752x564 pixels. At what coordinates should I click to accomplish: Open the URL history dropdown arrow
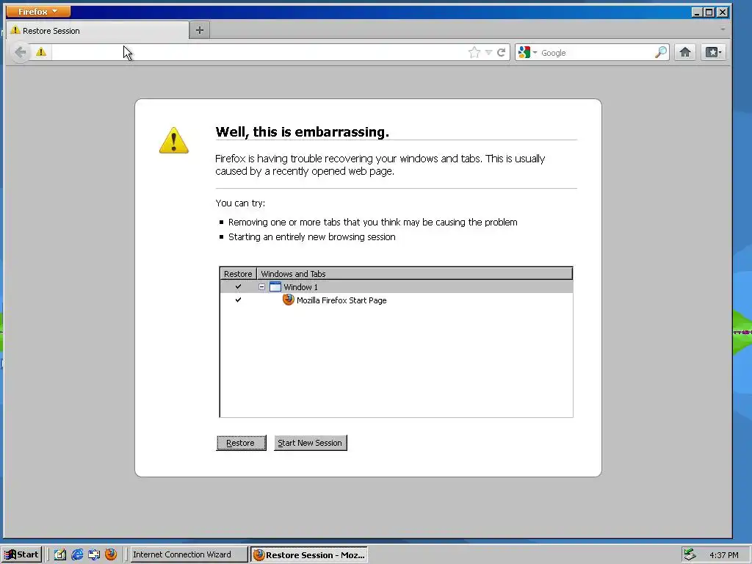488,52
